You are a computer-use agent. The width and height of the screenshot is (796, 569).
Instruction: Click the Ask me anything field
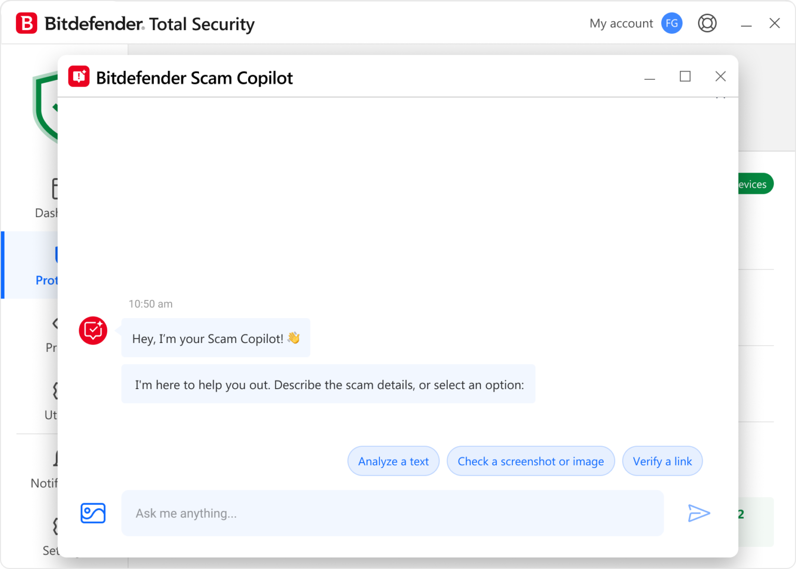point(392,513)
